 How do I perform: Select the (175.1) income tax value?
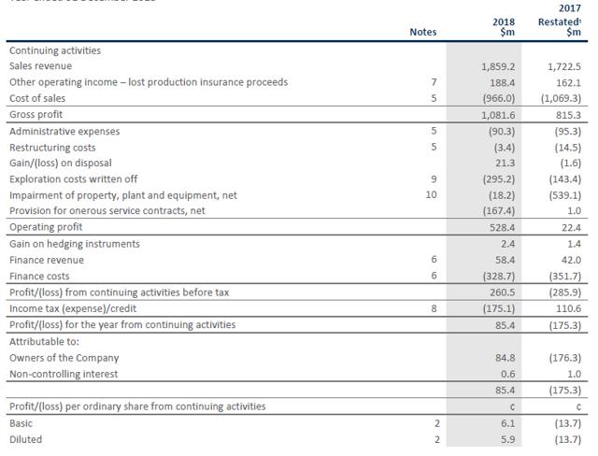pyautogui.click(x=499, y=308)
